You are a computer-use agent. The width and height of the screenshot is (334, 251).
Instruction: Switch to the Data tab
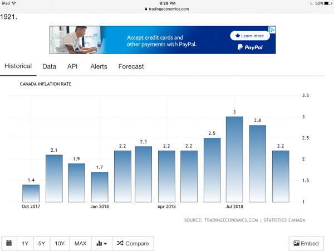49,66
